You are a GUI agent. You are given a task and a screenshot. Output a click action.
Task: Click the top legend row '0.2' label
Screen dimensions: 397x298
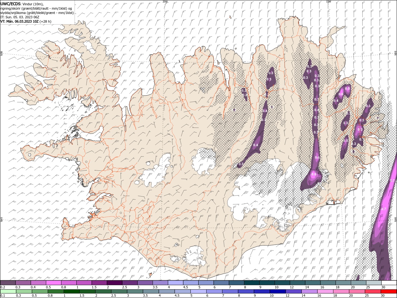pos(3,287)
